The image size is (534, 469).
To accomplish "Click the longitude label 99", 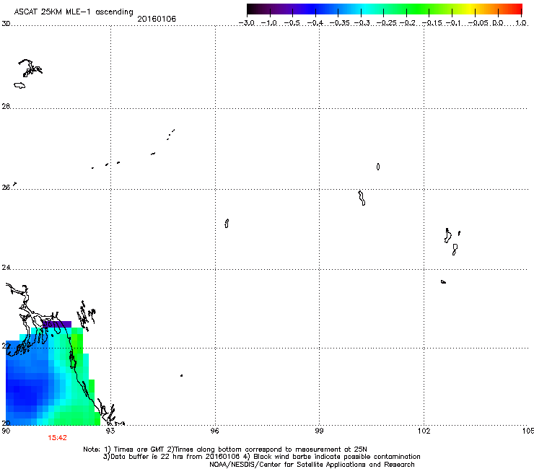I will tap(319, 431).
